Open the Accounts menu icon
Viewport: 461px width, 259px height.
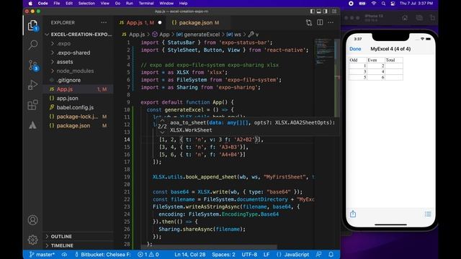(32, 220)
